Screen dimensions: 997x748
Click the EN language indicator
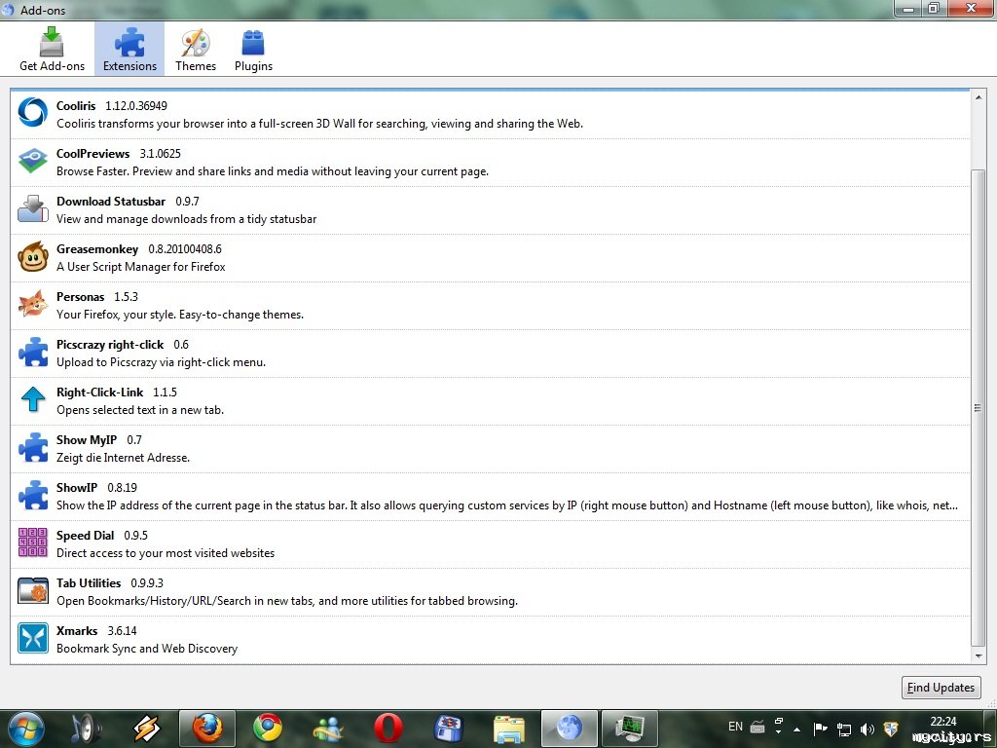click(x=736, y=727)
